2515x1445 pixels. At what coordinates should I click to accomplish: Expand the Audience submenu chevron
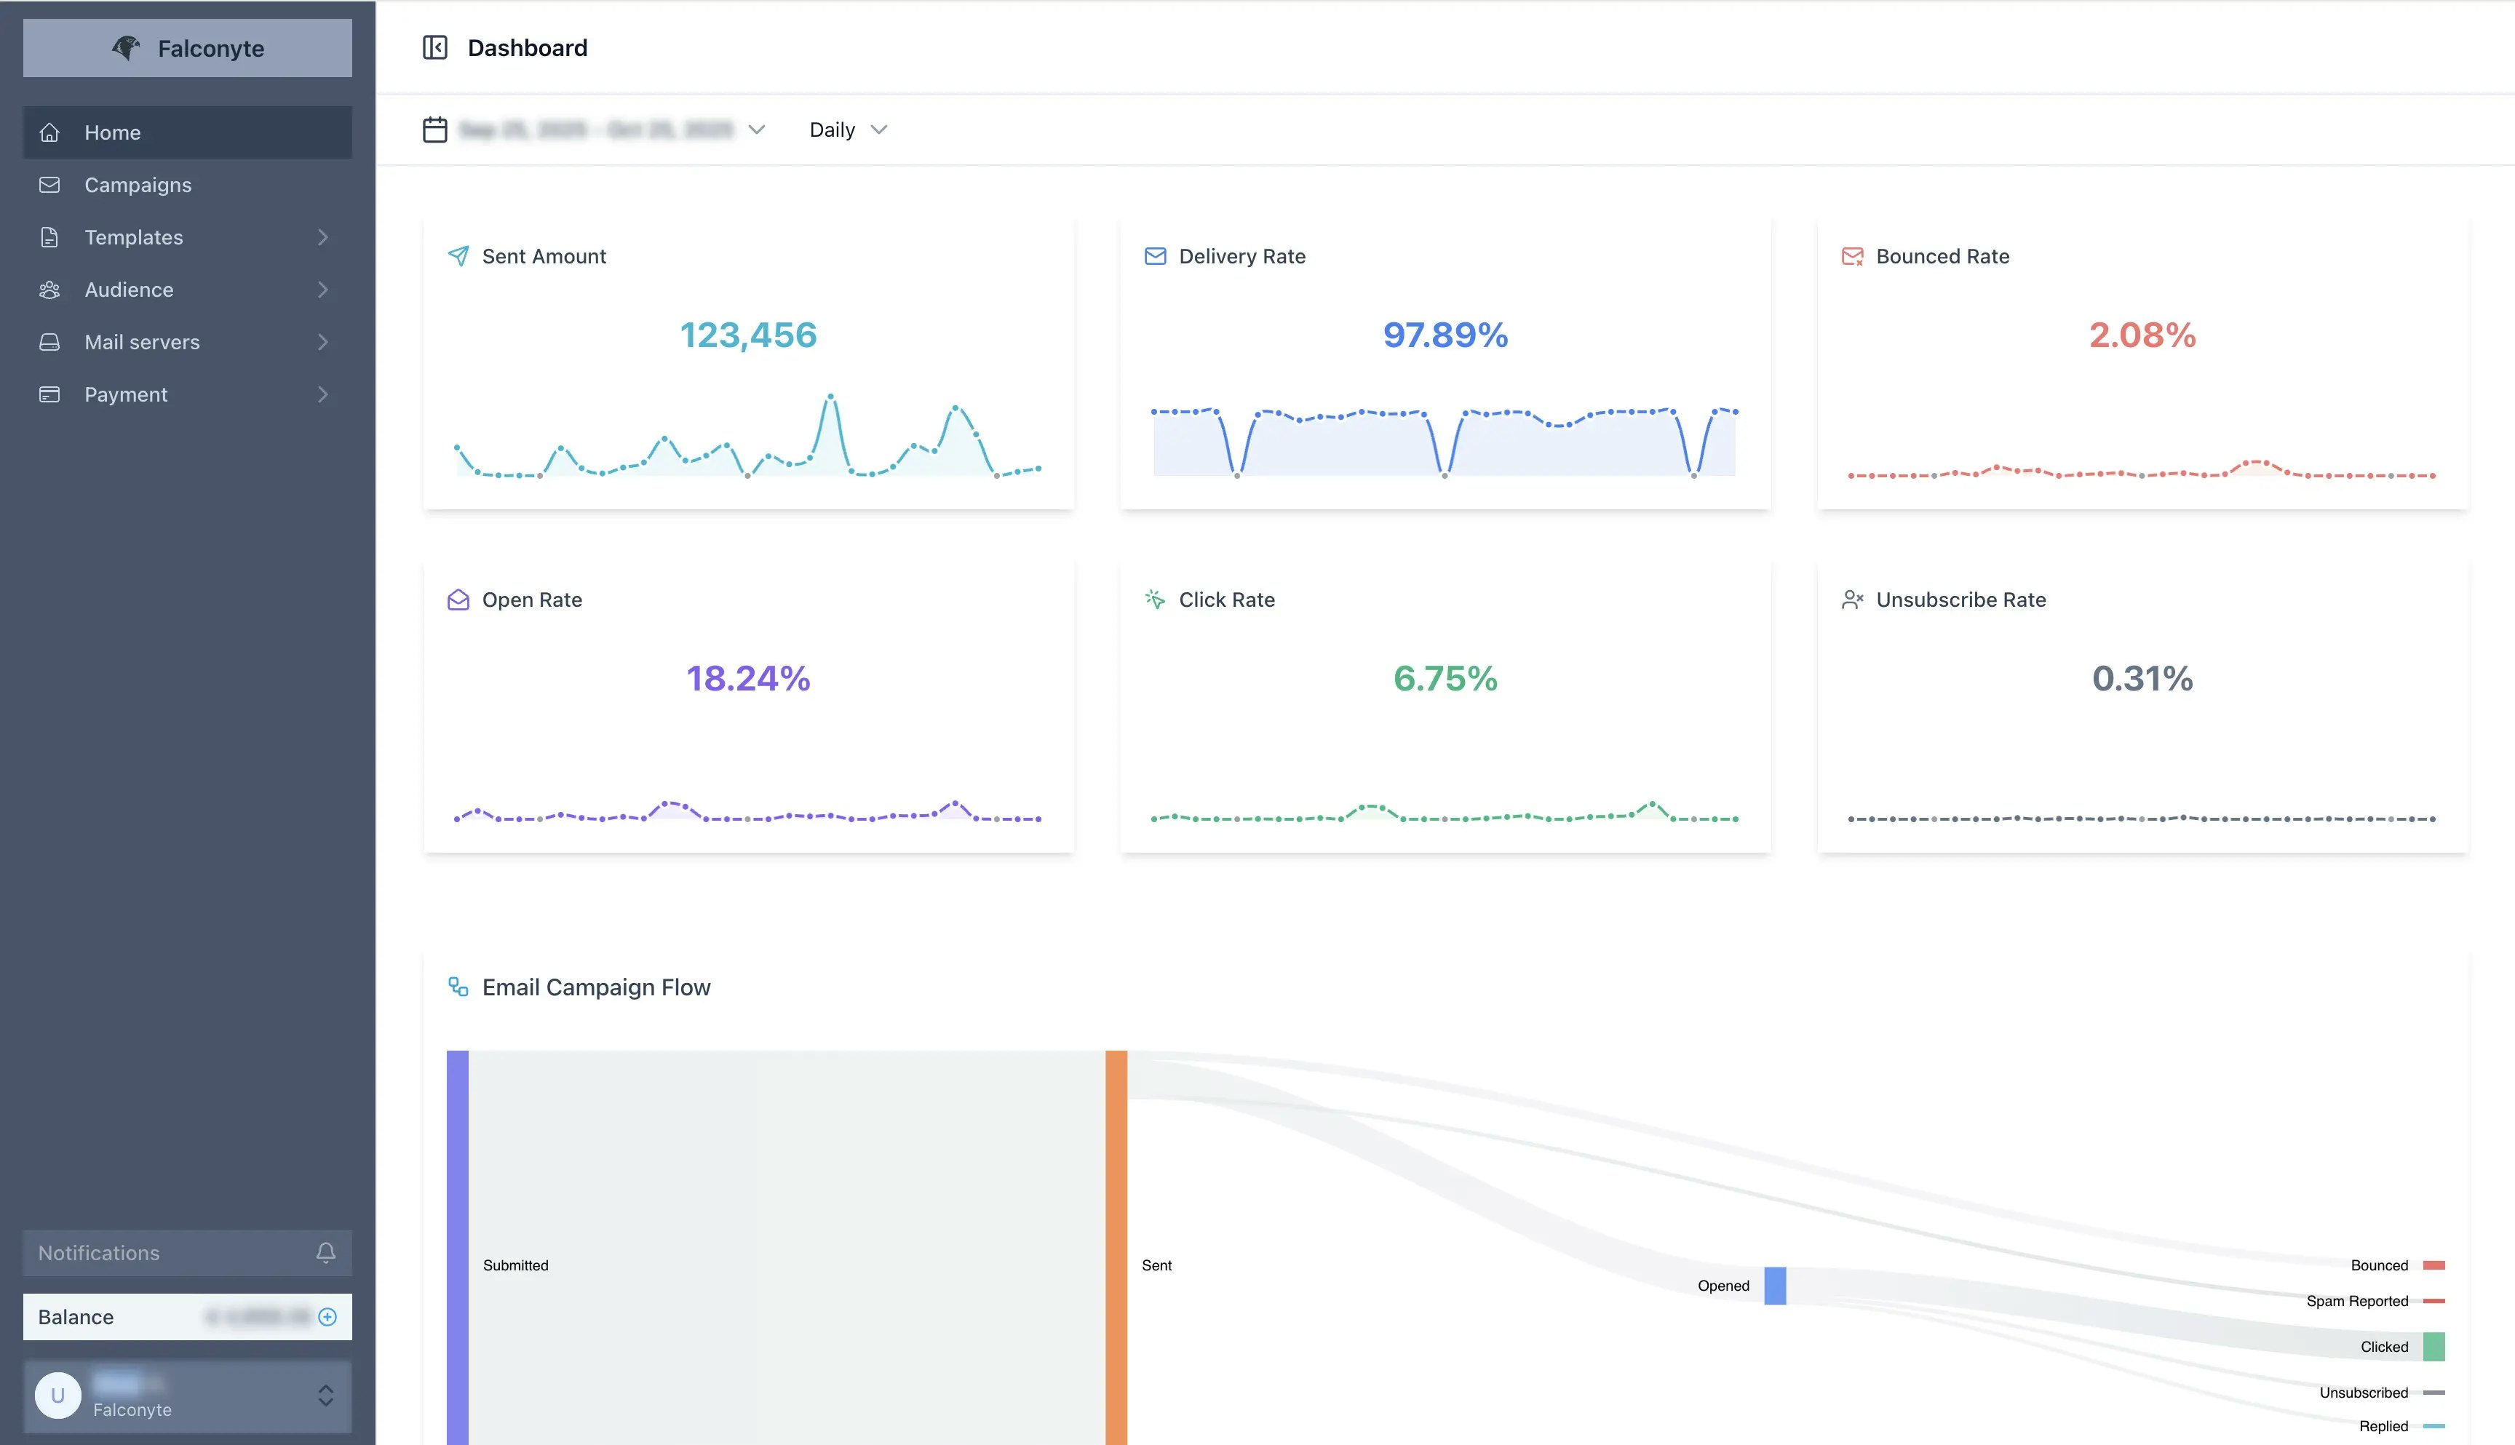click(322, 290)
